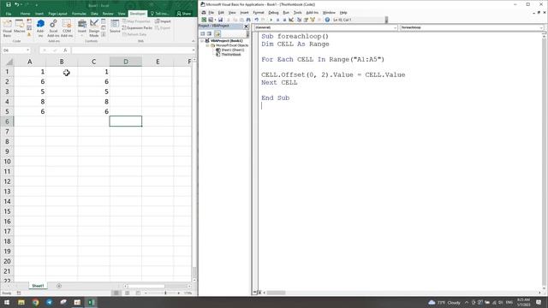
Task: Select column D header
Action: pos(126,62)
